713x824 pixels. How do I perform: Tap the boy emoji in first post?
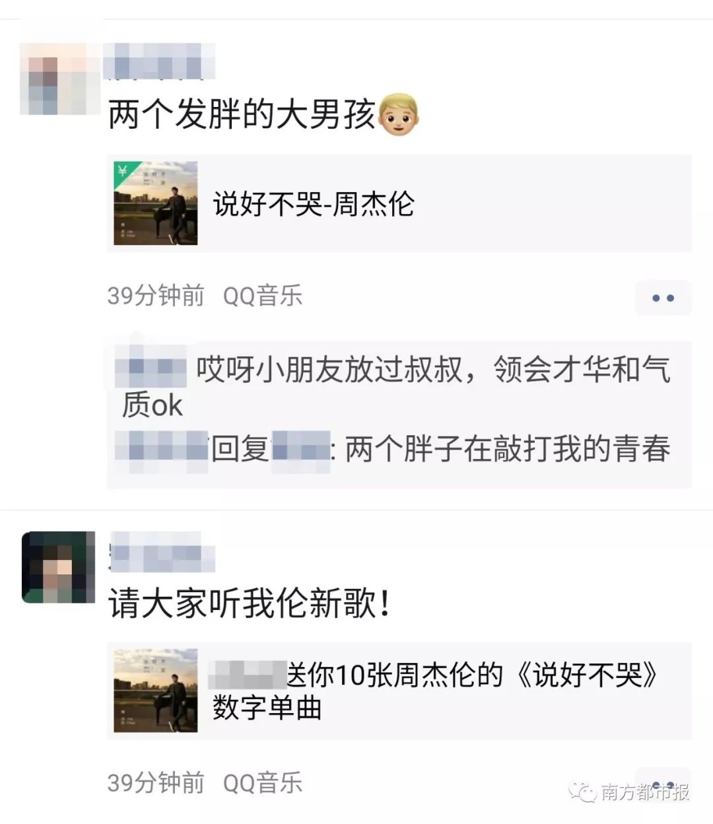(399, 116)
